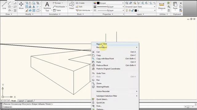
Task: Click Edit block button
Action: tap(79, 7)
